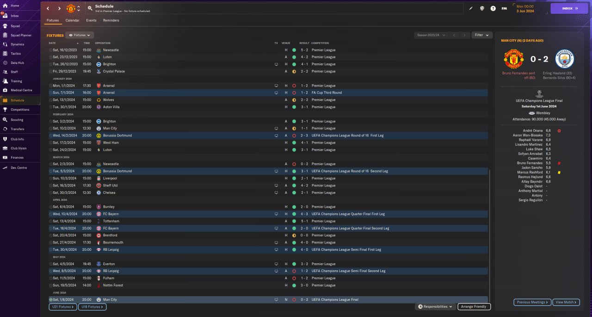Image resolution: width=592 pixels, height=317 pixels.
Task: Open the world globe icon
Action: pyautogui.click(x=482, y=8)
